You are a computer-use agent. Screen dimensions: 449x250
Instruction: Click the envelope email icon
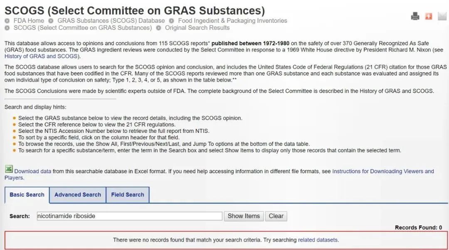[442, 16]
